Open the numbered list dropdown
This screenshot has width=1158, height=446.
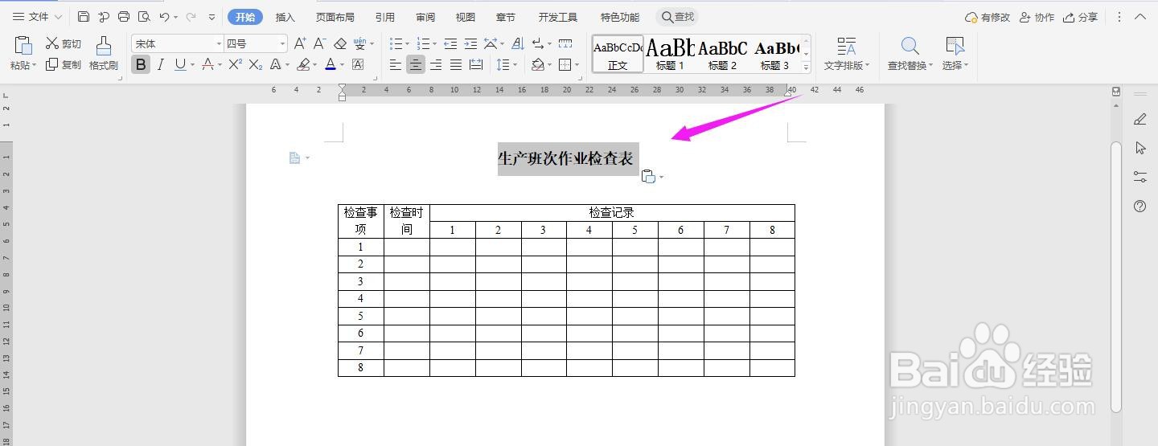pos(435,44)
